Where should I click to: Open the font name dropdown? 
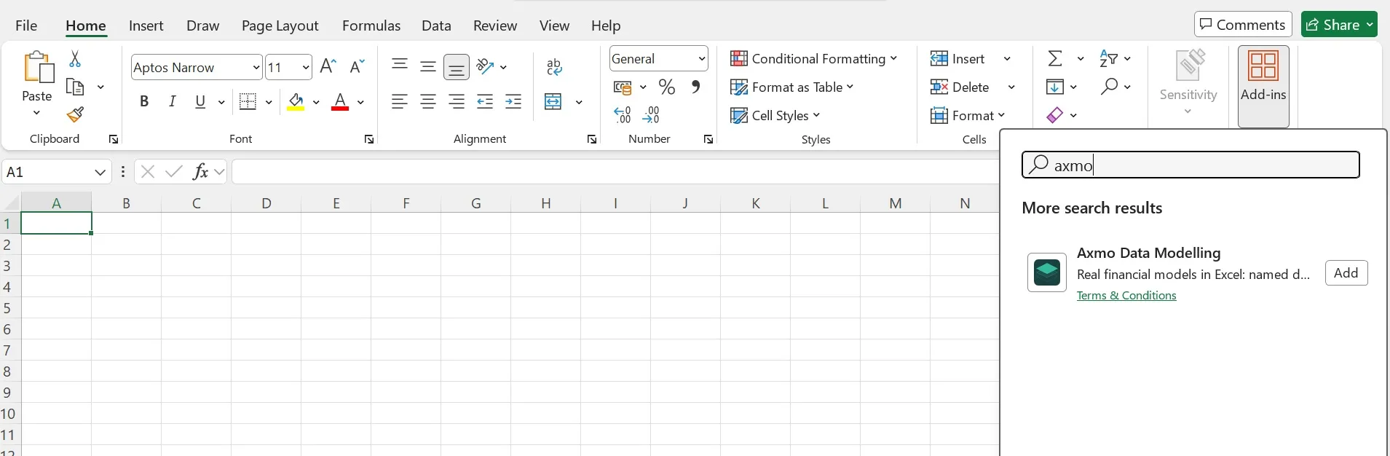tap(256, 68)
